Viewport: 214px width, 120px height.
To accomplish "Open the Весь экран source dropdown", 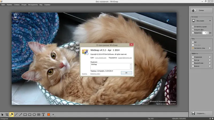I will click(201, 21).
